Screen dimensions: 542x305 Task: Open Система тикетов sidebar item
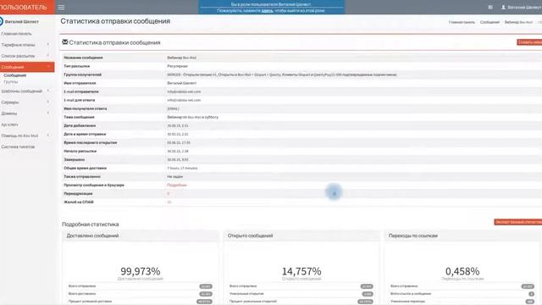(x=18, y=147)
